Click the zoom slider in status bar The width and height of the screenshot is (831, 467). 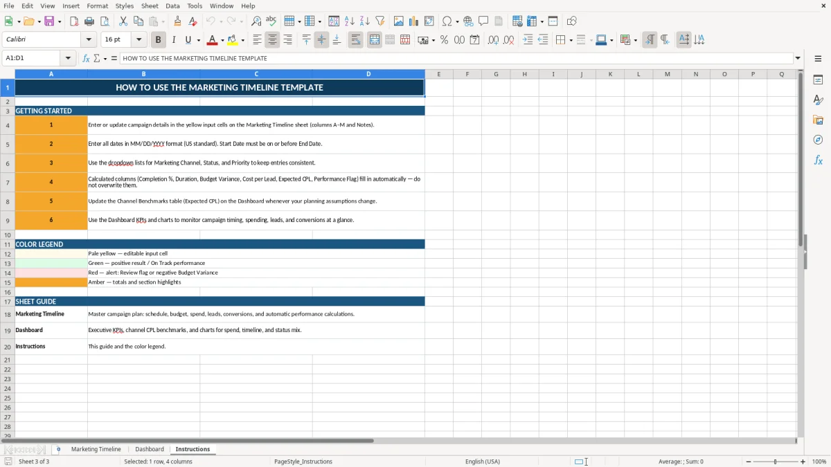775,461
